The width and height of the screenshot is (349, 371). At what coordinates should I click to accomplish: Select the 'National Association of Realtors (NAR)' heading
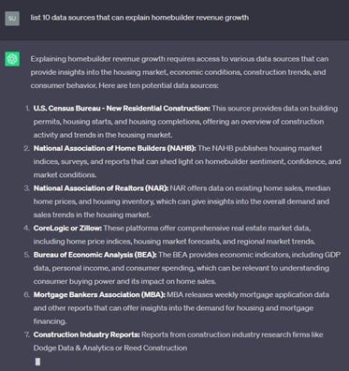[101, 188]
